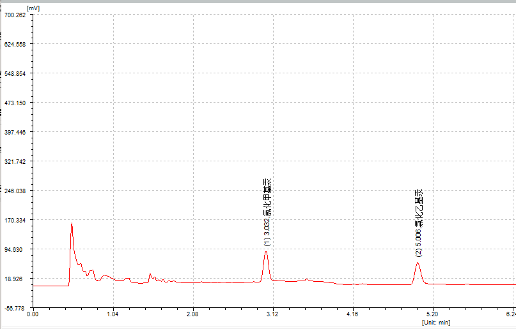Screen dimensions: 516x329
Task: Click the 321.742 y-axis tick label
Action: pyautogui.click(x=15, y=161)
